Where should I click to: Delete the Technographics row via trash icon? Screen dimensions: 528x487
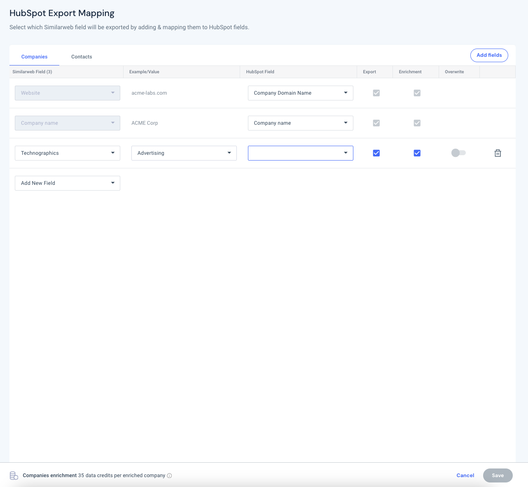[x=498, y=153]
